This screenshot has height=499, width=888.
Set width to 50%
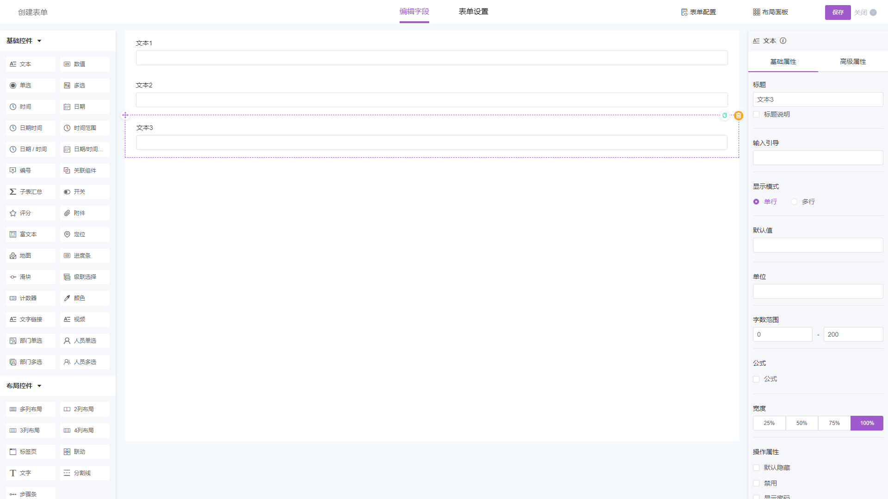pos(802,423)
